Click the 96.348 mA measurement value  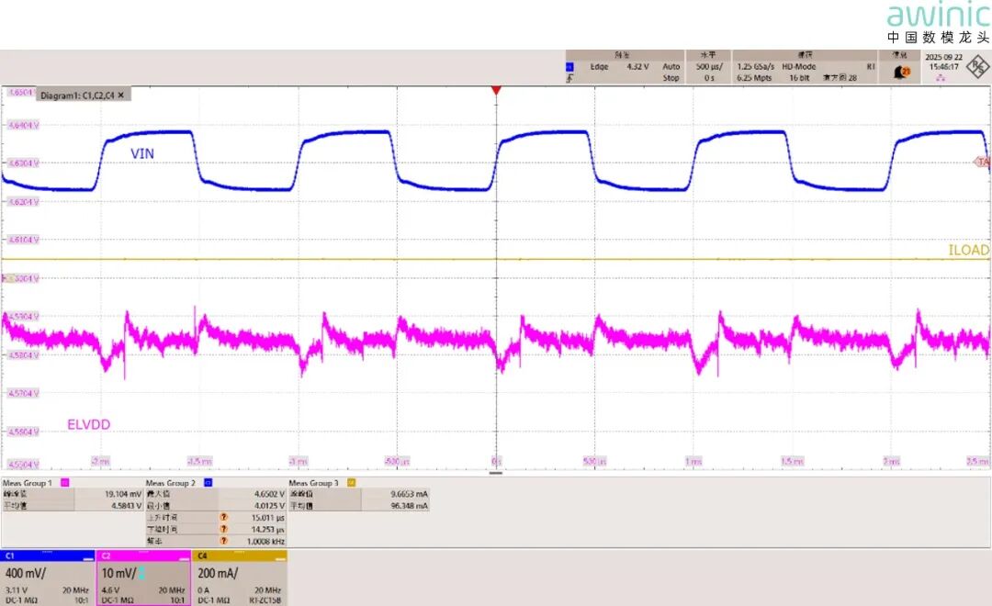pos(410,505)
